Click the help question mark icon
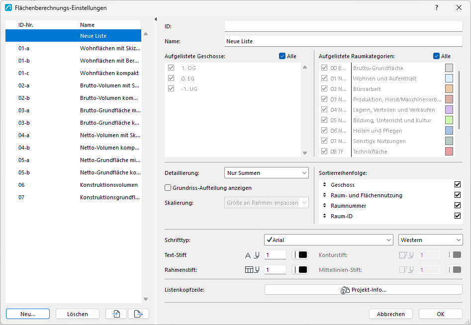This screenshot has width=471, height=325. point(437,7)
